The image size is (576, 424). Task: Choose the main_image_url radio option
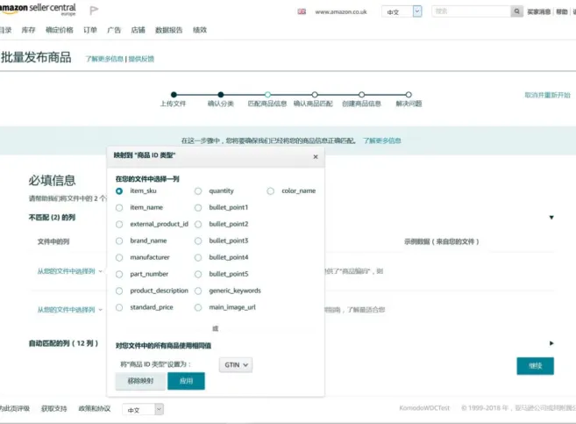click(x=198, y=307)
